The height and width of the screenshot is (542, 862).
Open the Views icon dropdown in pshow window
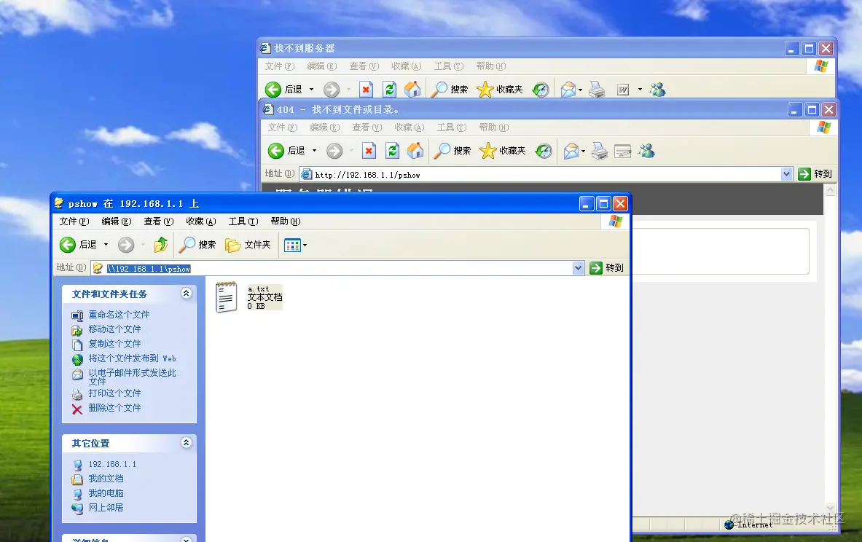tap(295, 246)
